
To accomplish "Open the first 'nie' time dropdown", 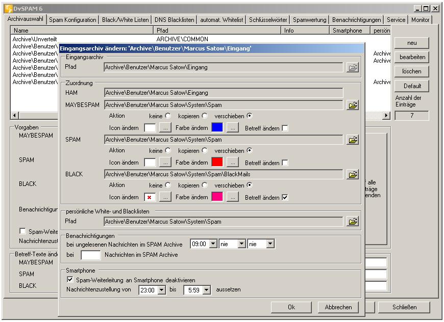I will (241, 244).
